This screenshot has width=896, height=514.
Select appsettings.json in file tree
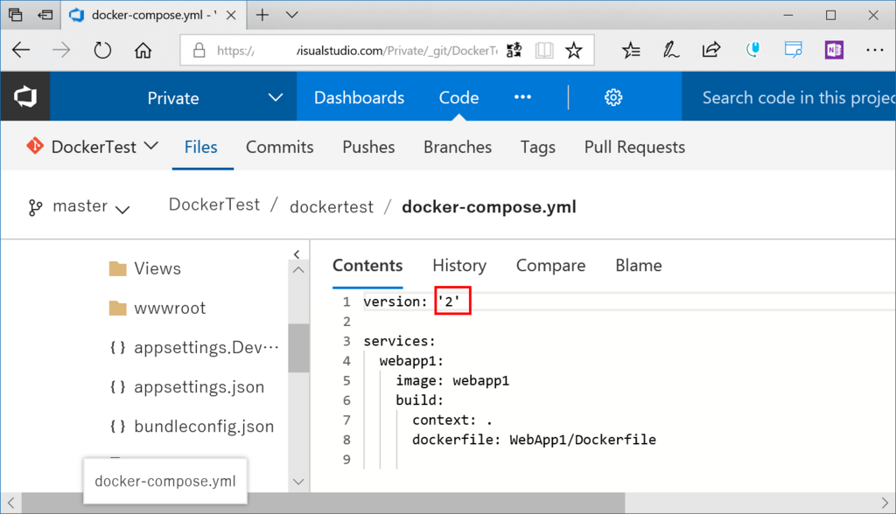(x=187, y=386)
